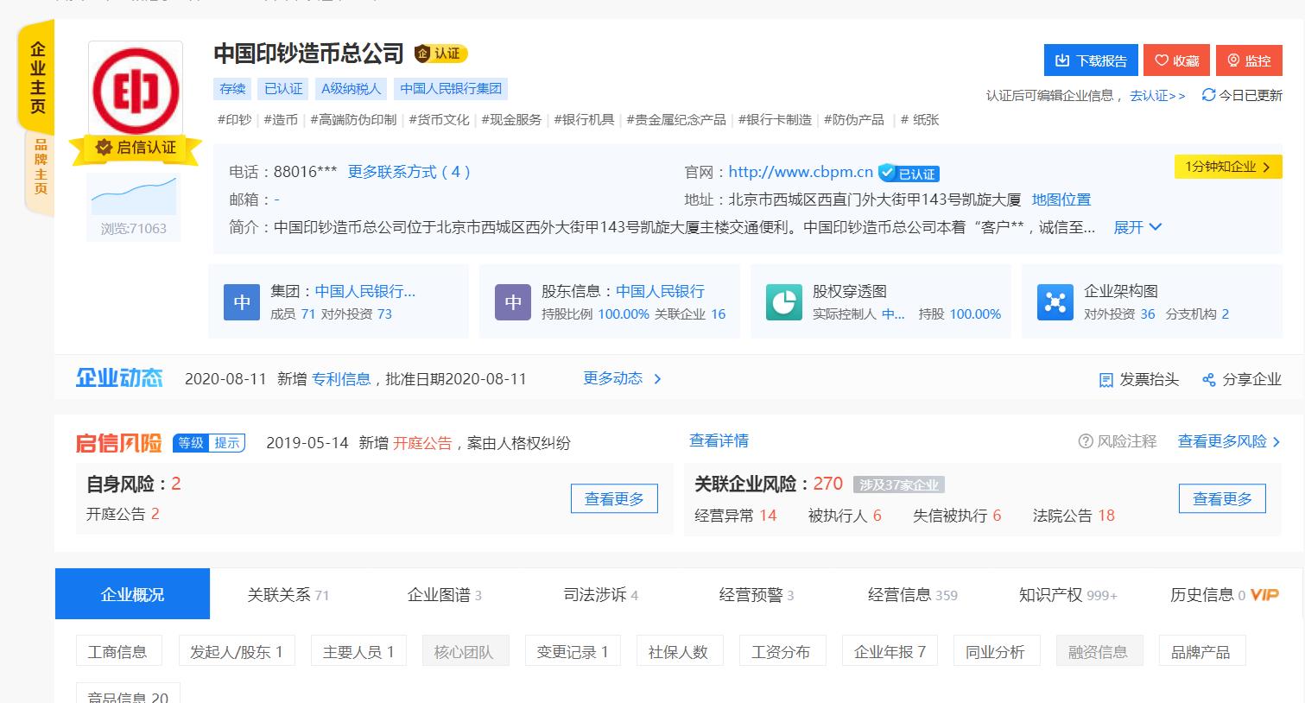Click the 同业分析 sub-section button

point(995,651)
